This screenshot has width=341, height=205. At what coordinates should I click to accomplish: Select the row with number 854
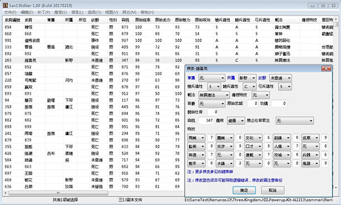(168, 27)
